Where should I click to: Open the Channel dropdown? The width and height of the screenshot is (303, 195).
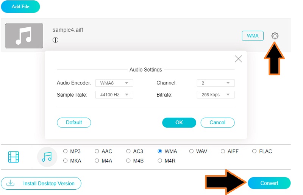tap(216, 83)
